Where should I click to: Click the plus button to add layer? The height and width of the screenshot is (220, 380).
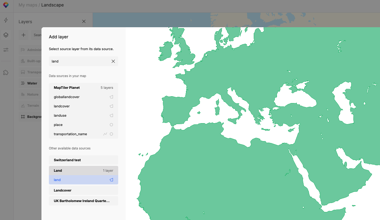click(24, 35)
